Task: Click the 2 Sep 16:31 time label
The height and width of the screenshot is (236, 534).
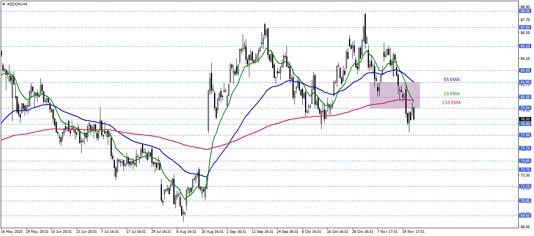Action: (x=236, y=232)
